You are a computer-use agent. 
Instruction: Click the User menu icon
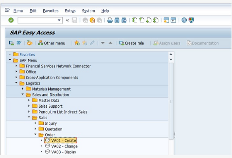pos(11,43)
